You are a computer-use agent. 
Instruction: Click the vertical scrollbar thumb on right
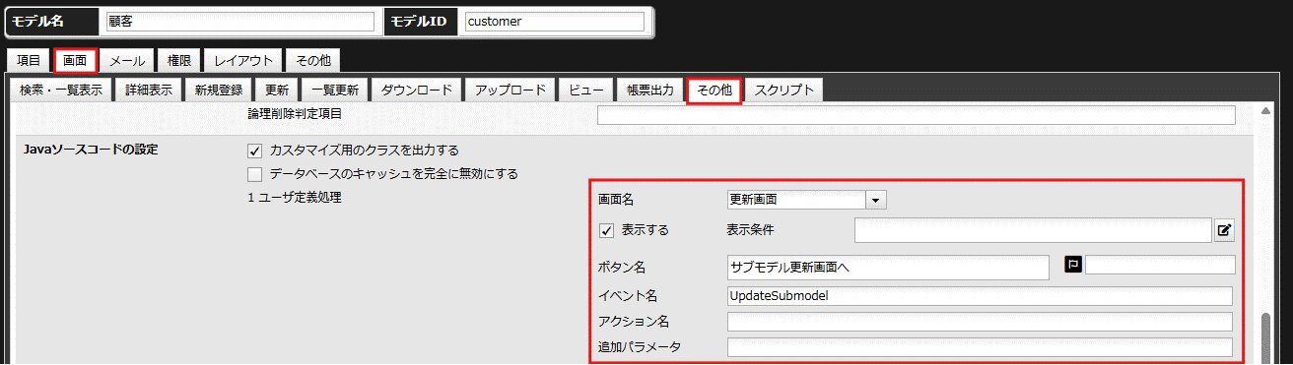(x=1267, y=339)
